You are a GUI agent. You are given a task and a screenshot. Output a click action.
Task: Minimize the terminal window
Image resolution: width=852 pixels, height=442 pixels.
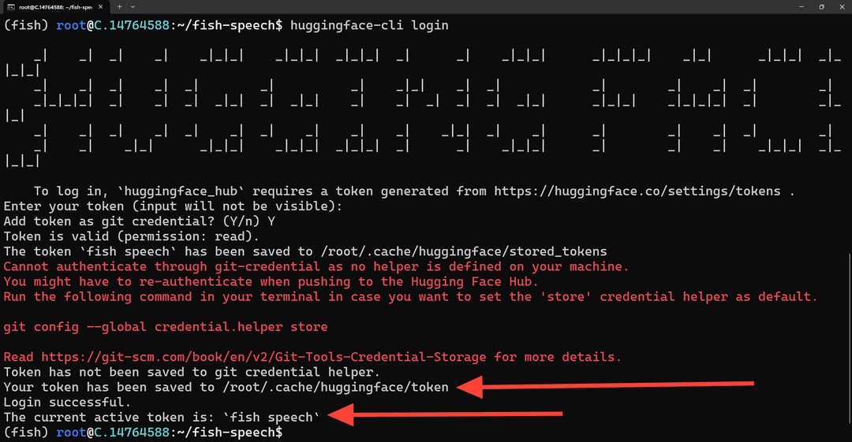point(801,7)
